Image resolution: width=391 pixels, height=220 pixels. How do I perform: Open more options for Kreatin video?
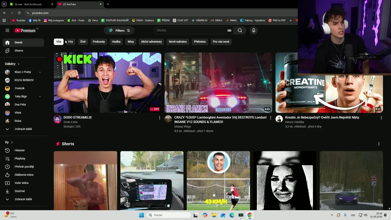[381, 118]
